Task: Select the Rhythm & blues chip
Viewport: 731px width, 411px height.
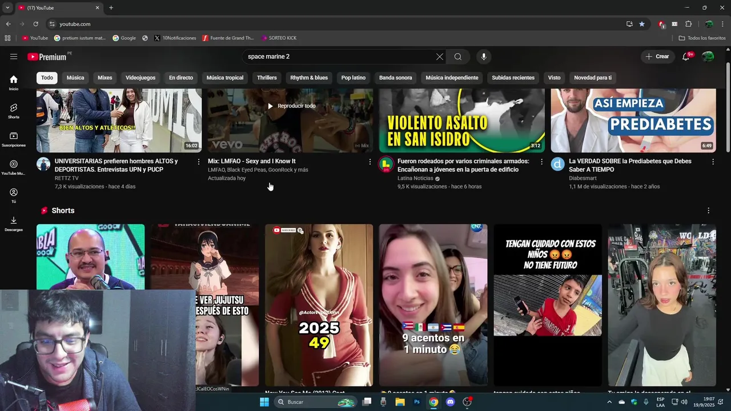Action: pyautogui.click(x=309, y=78)
